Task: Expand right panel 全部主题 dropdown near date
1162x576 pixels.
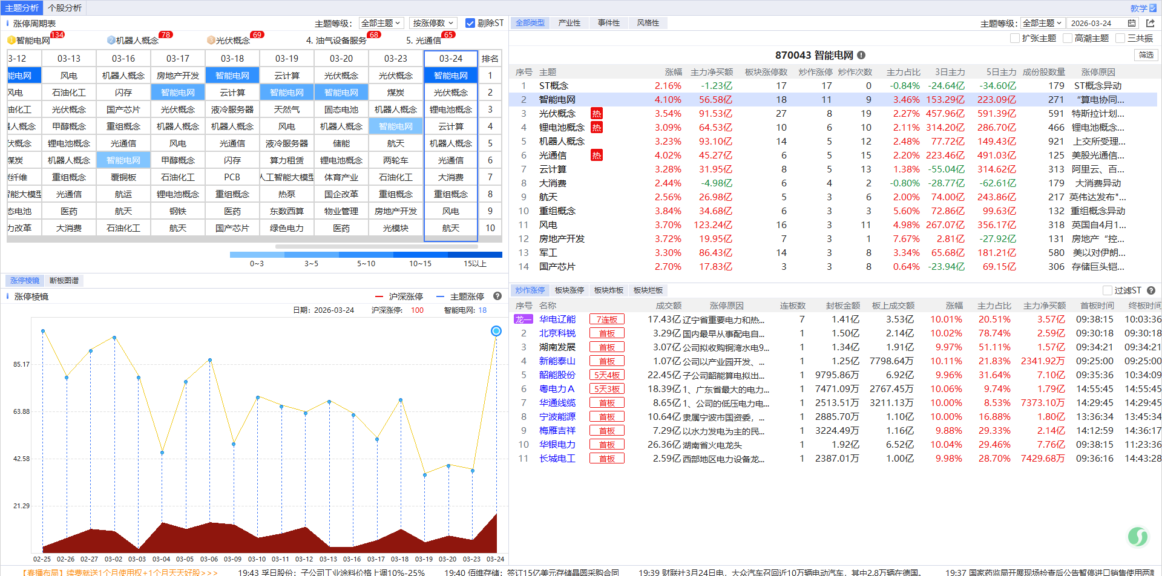Action: click(1042, 23)
